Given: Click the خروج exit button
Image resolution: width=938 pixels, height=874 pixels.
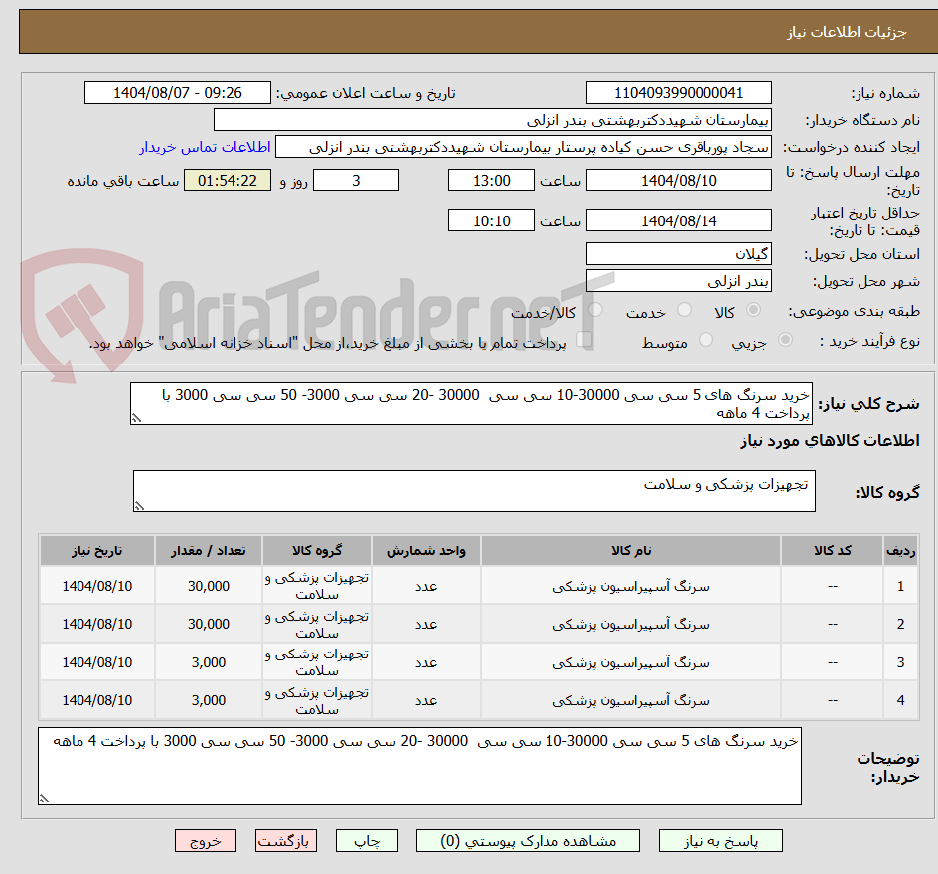Looking at the screenshot, I should [205, 840].
